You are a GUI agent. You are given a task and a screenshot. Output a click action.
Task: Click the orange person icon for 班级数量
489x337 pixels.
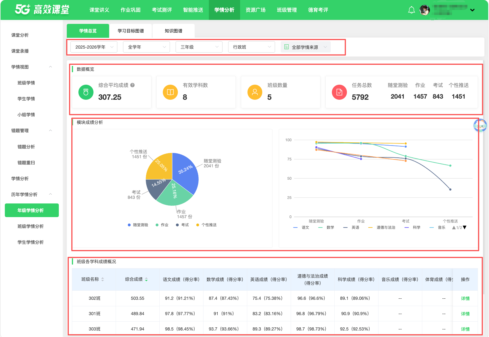(255, 92)
